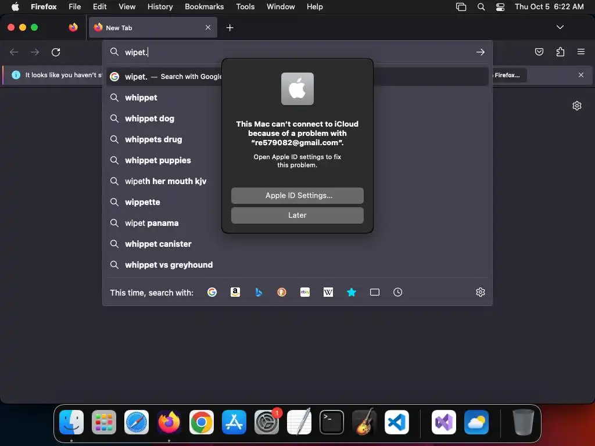Search bookmarks using star icon
Screen dimensions: 595x446
click(x=352, y=292)
